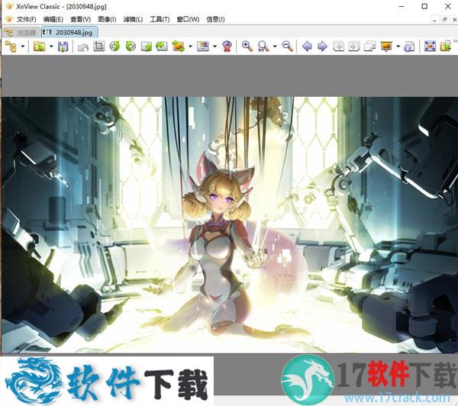Toggle full screen view icon
The height and width of the screenshot is (406, 458).
click(430, 46)
